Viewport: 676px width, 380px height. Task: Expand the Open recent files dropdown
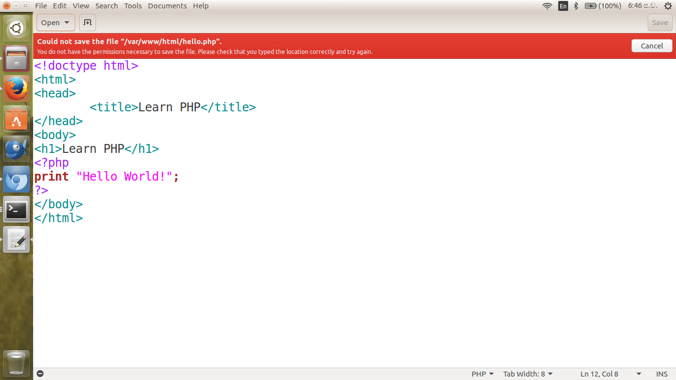pos(67,23)
